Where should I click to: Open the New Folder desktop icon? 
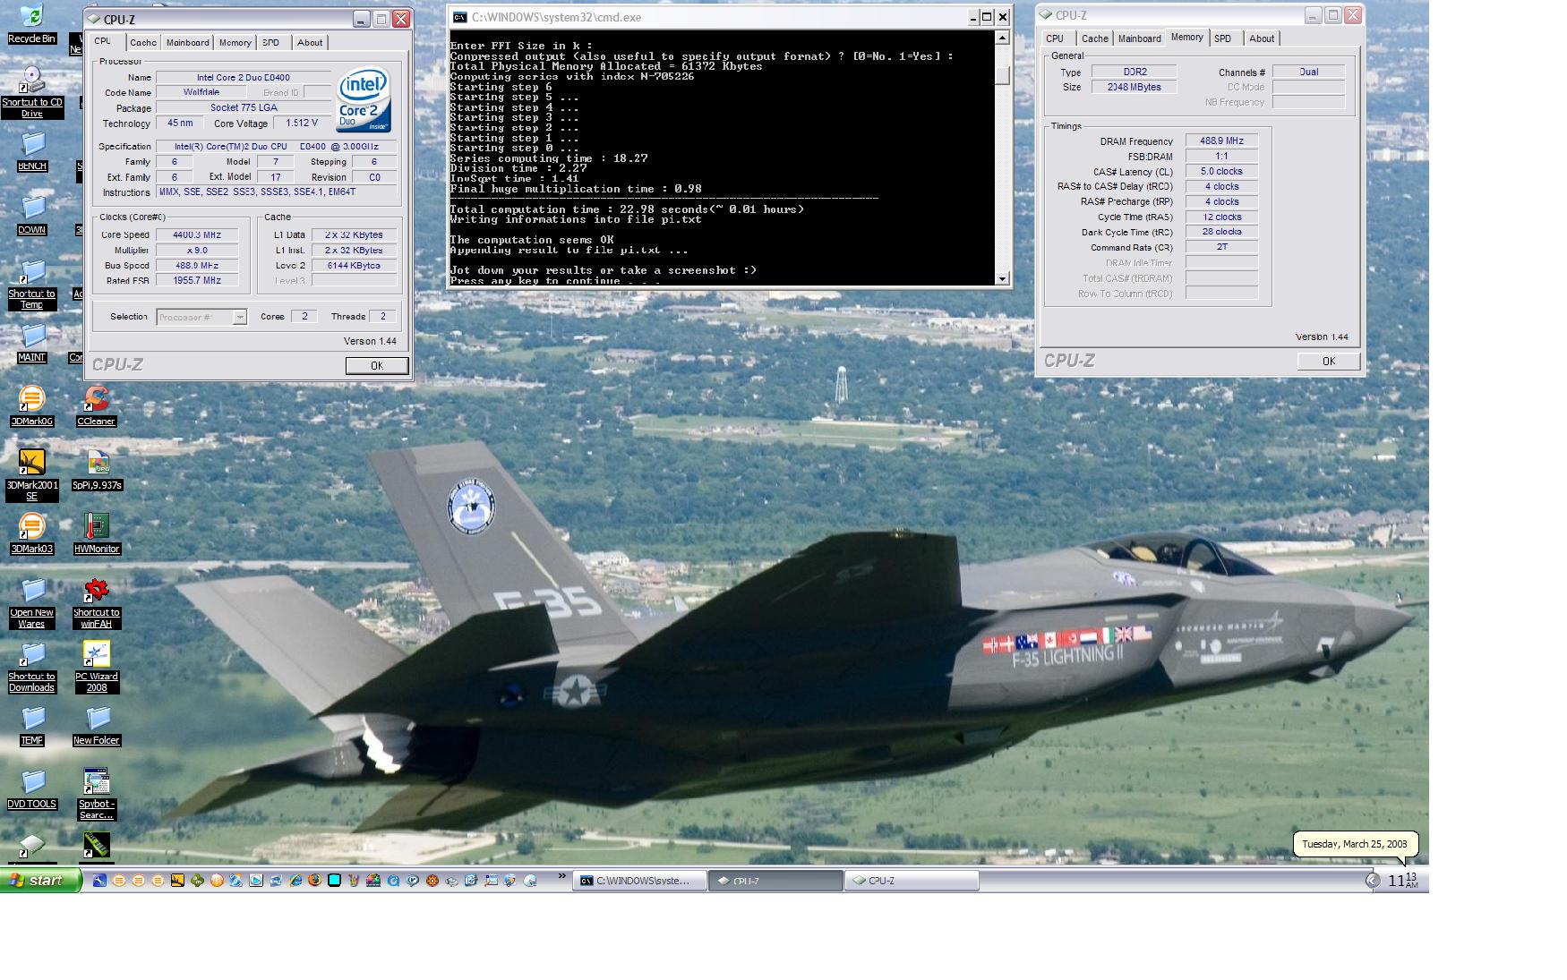pyautogui.click(x=96, y=726)
